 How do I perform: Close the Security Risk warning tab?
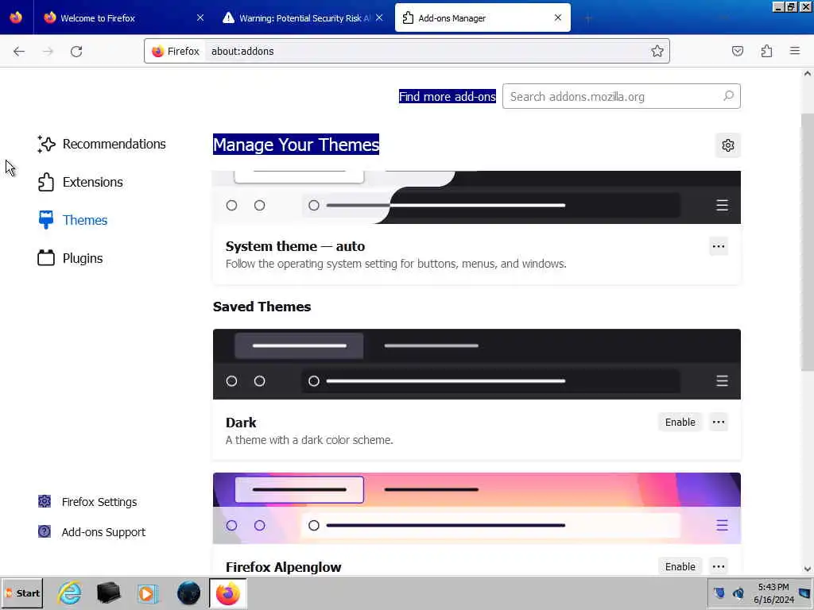[379, 17]
